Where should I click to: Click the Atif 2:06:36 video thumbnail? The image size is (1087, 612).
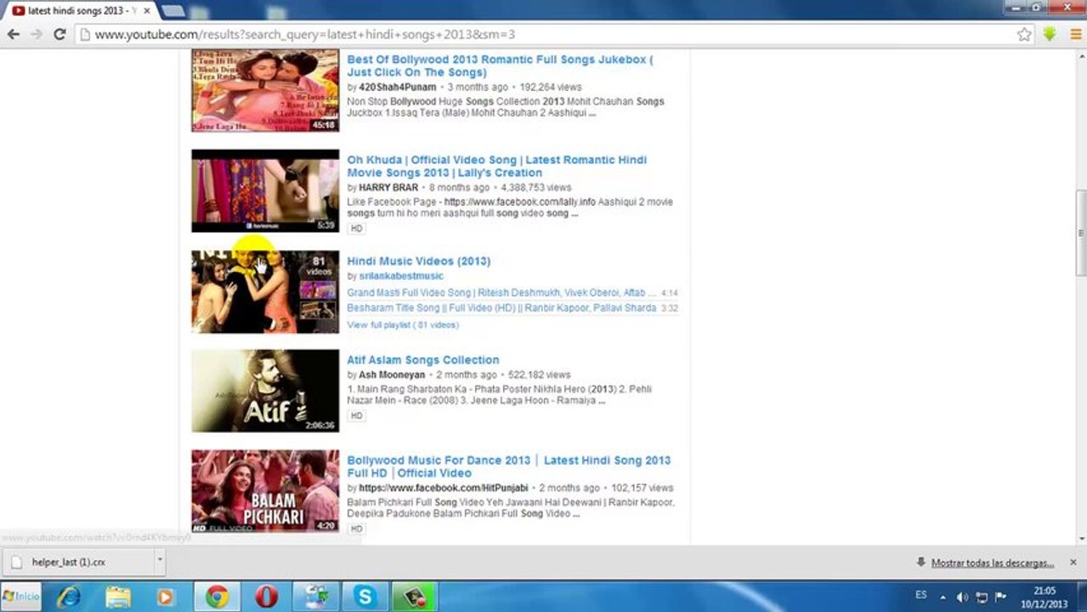pos(265,391)
